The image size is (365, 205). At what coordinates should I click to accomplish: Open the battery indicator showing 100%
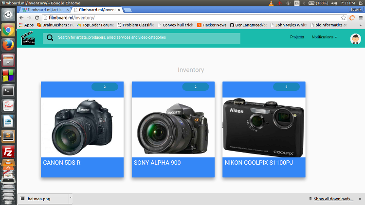pos(318,3)
